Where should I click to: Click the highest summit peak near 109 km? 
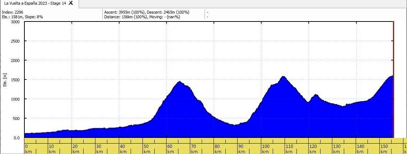283,77
